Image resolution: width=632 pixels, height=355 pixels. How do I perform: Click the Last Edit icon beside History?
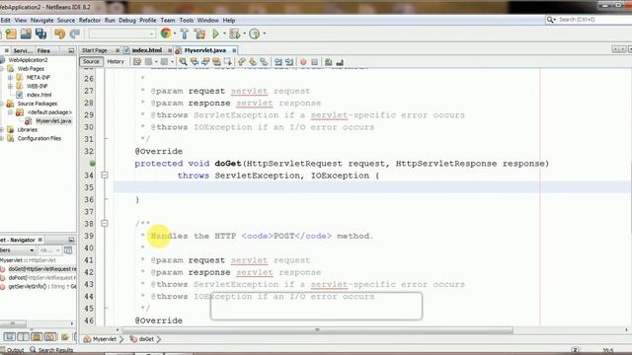pos(137,62)
